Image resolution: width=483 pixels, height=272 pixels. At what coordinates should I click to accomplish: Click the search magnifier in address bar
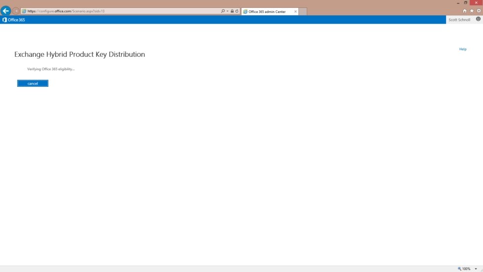pos(223,11)
